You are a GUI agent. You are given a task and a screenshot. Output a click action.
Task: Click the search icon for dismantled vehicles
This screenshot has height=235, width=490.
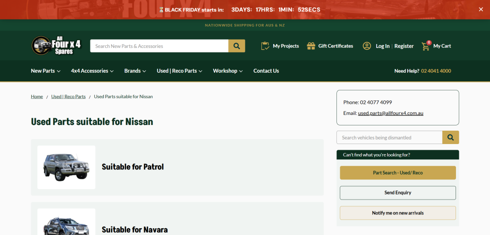pyautogui.click(x=450, y=137)
